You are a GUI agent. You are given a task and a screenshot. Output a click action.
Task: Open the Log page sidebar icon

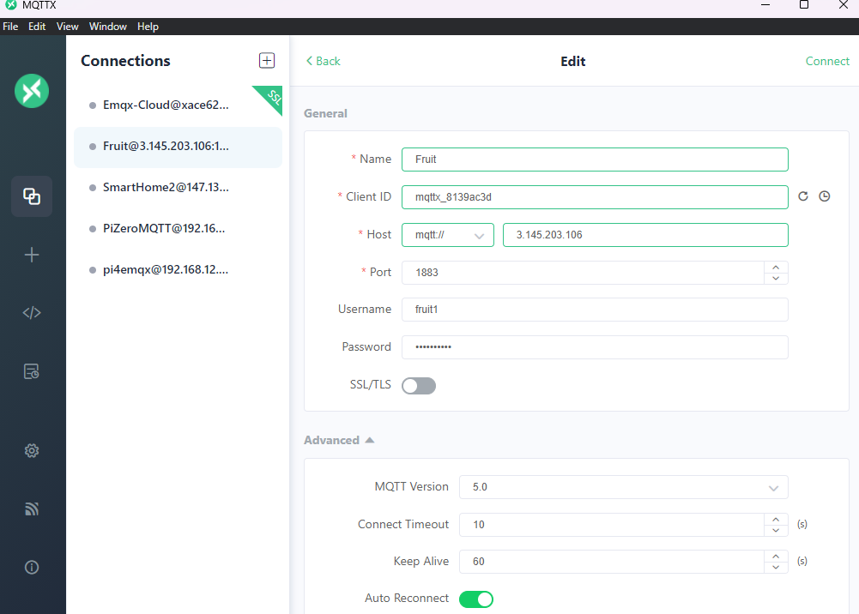point(32,371)
